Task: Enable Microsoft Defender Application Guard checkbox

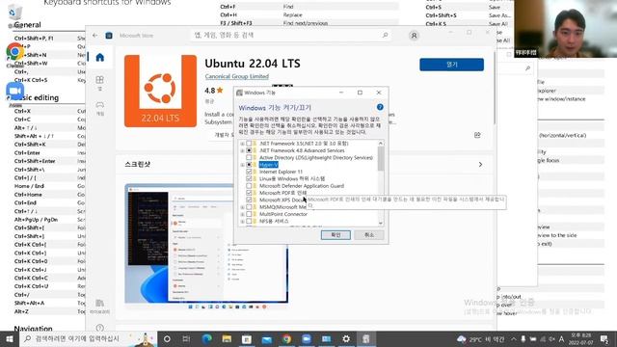Action: [x=249, y=186]
